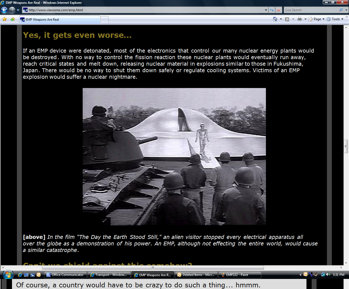Click the browser Forward arrow button
This screenshot has width=349, height=289.
[12, 10]
